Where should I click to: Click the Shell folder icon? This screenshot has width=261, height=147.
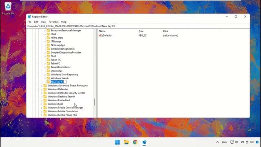pos(48,56)
